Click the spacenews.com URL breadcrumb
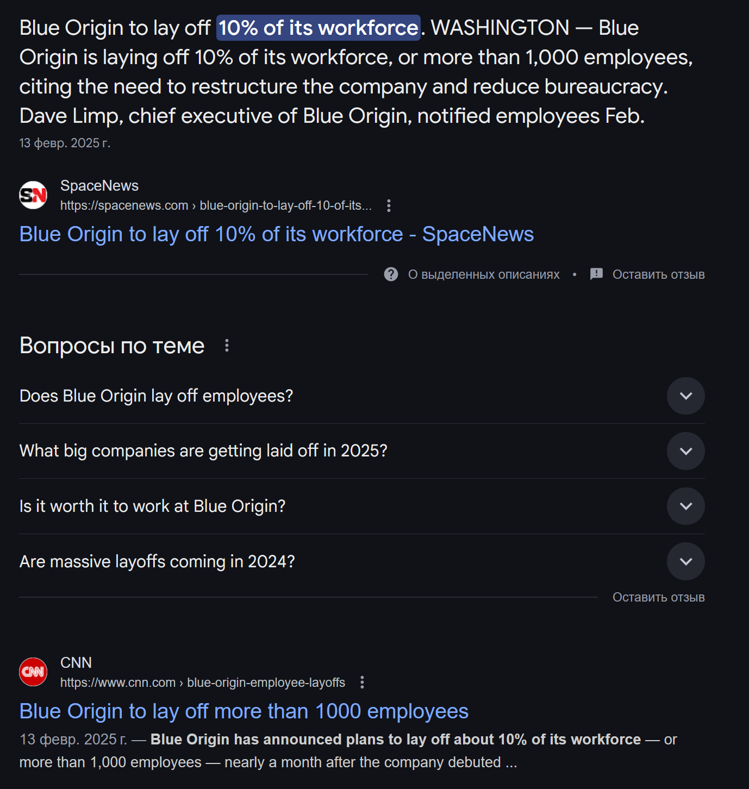This screenshot has height=789, width=749. pyautogui.click(x=216, y=205)
